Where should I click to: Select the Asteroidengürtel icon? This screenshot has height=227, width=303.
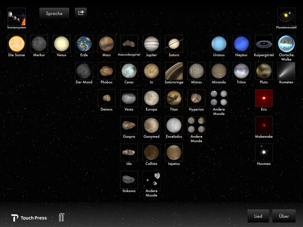(x=129, y=44)
